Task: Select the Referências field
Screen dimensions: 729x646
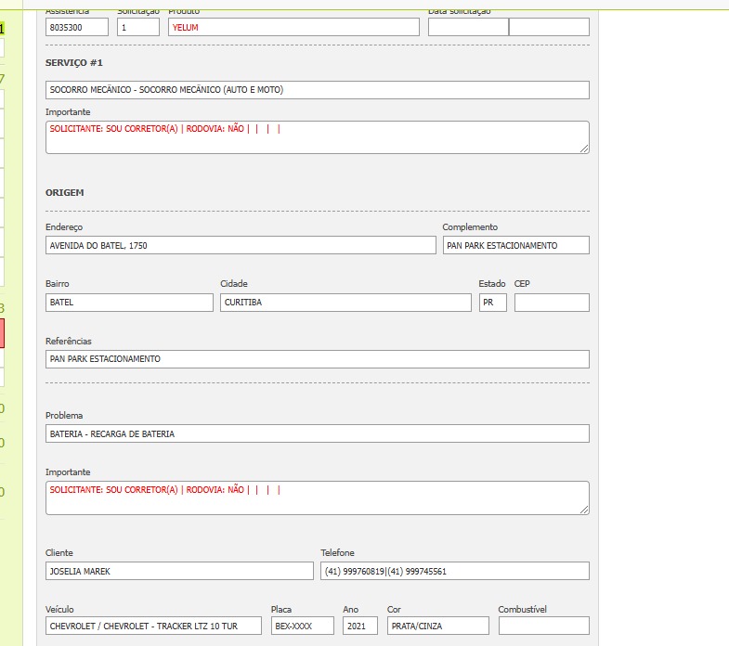Action: [317, 359]
